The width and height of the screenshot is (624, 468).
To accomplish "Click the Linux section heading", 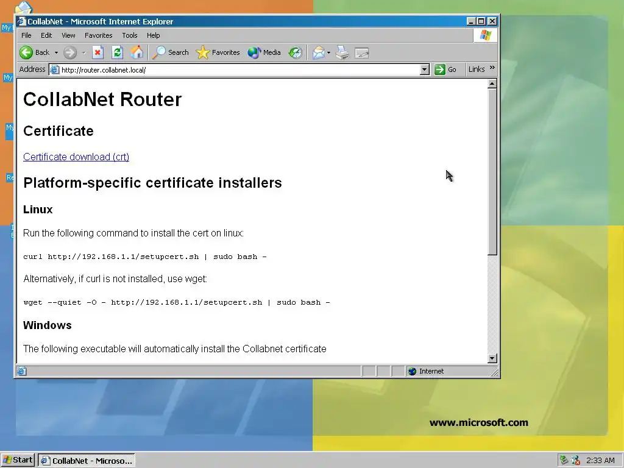I will click(x=38, y=210).
